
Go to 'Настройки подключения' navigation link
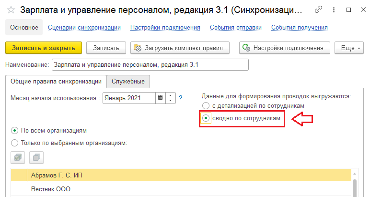pos(165,28)
